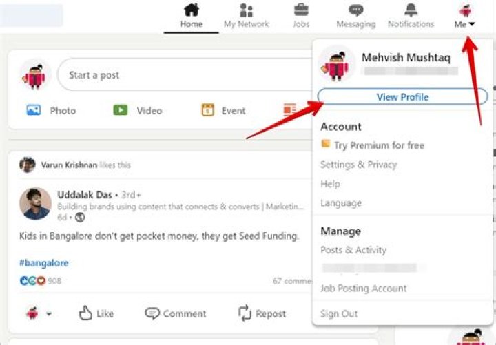Open Language option in menu
Viewport: 496px width, 345px height.
[341, 203]
